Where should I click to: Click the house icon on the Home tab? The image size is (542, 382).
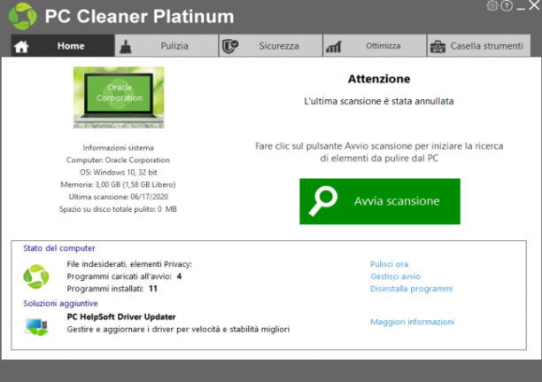[21, 46]
